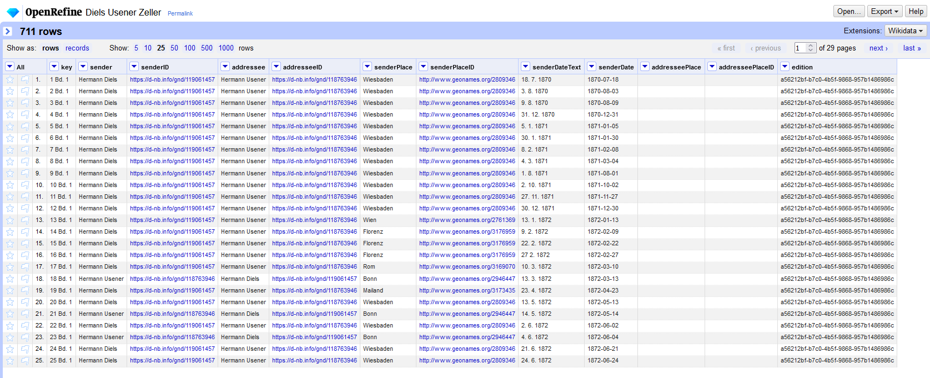Open the Export menu
Image resolution: width=930 pixels, height=378 pixels.
pos(884,11)
